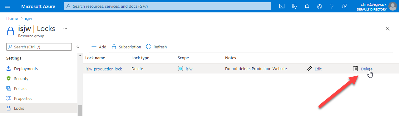Sort by Lock type column header

point(140,58)
